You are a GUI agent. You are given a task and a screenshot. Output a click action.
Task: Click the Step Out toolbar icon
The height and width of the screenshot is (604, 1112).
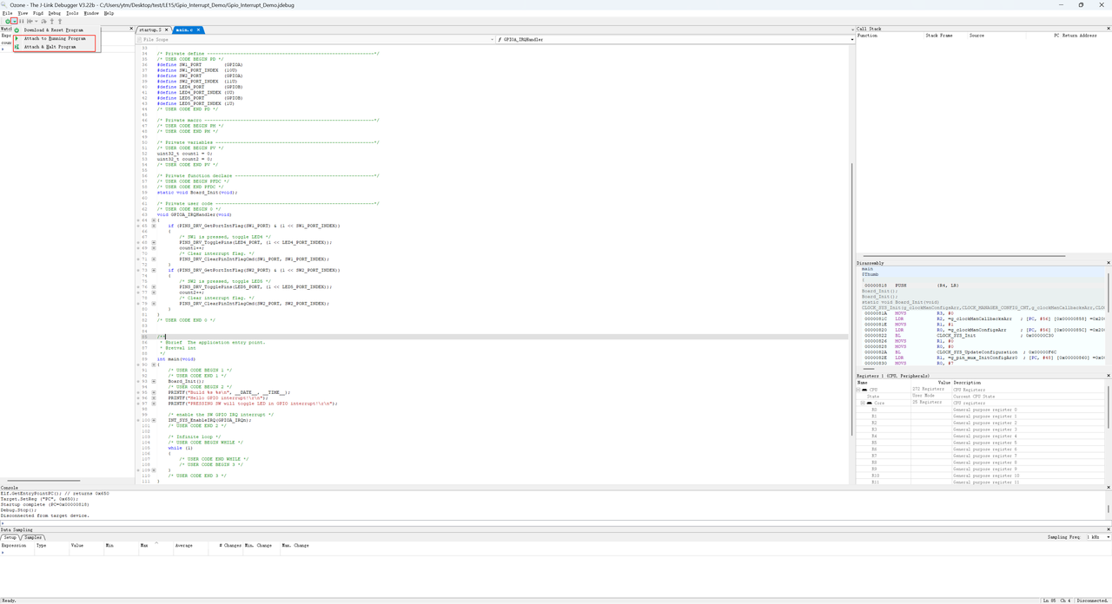60,21
